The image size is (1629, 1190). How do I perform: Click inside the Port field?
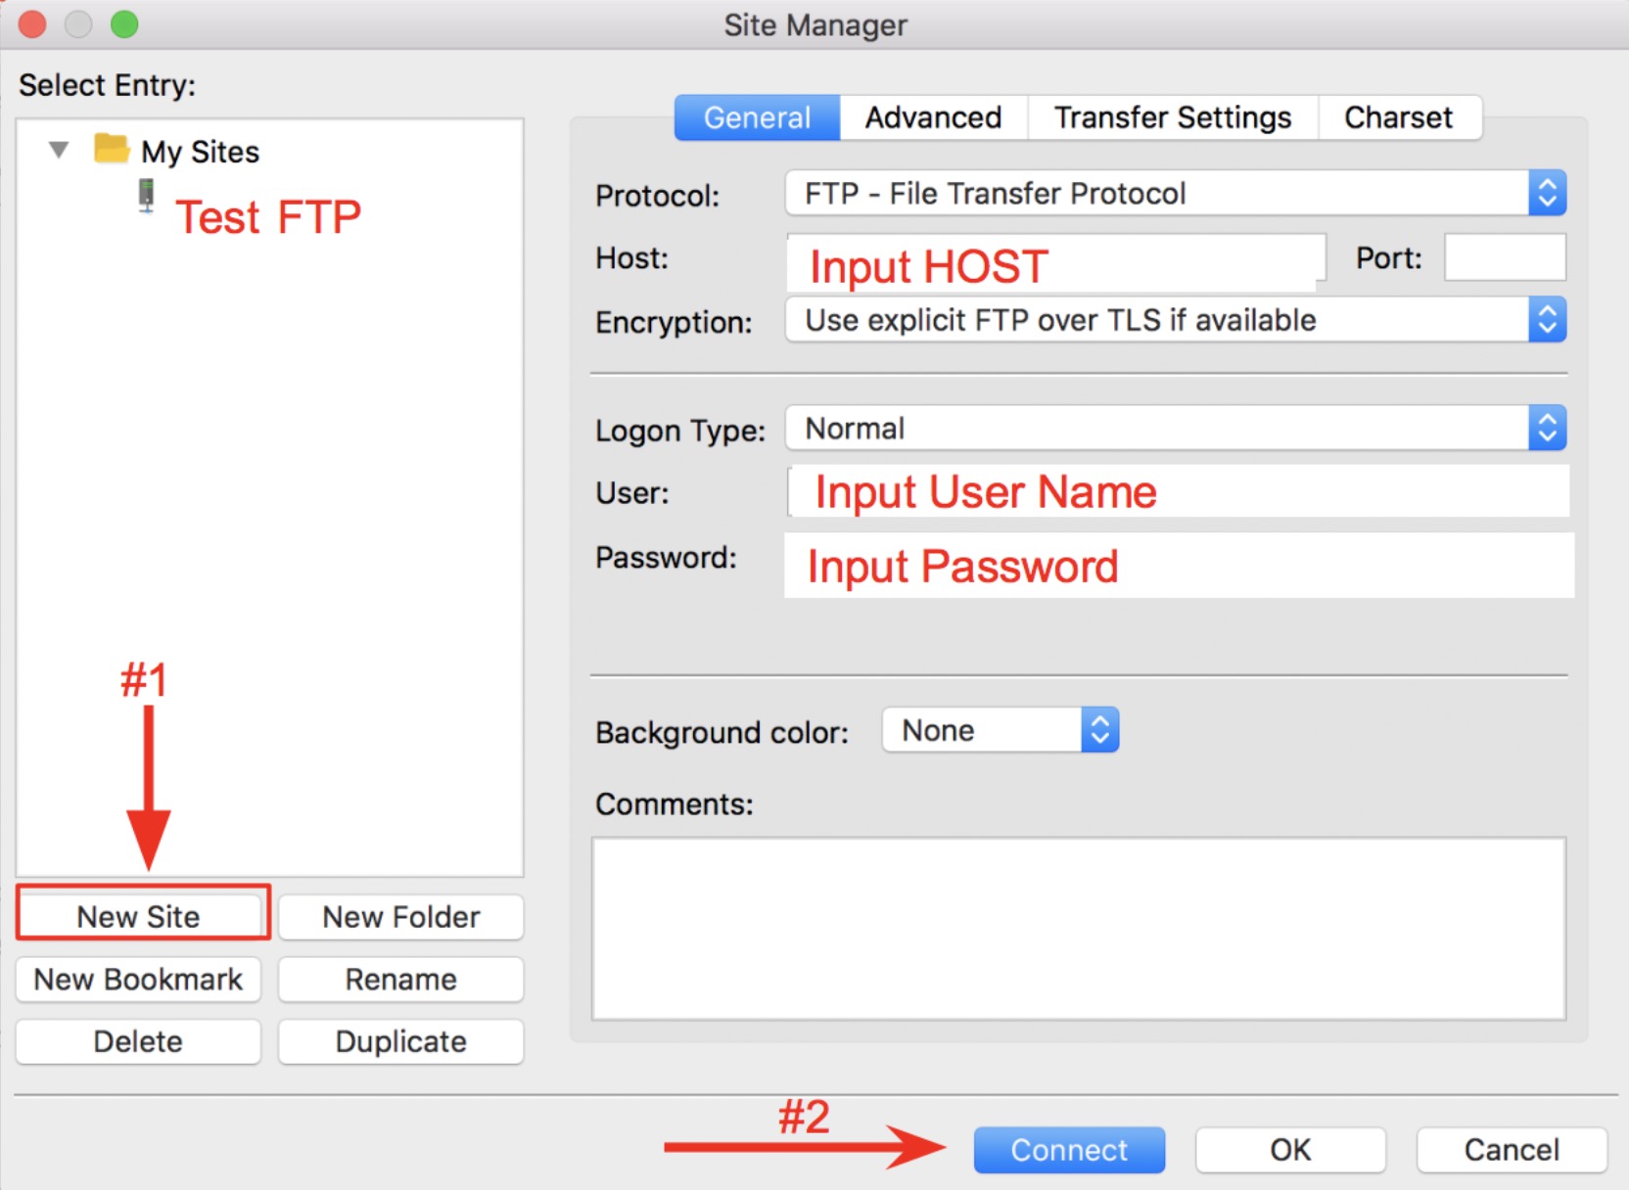1504,258
